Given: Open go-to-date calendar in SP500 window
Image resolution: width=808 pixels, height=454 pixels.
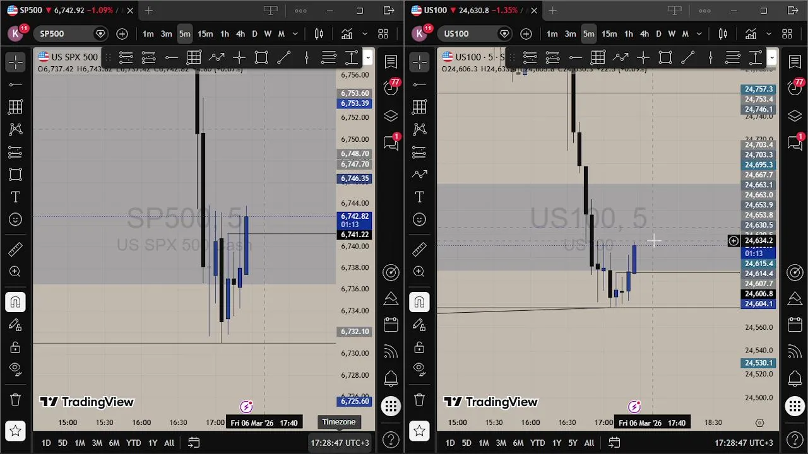Looking at the screenshot, I should click(194, 443).
